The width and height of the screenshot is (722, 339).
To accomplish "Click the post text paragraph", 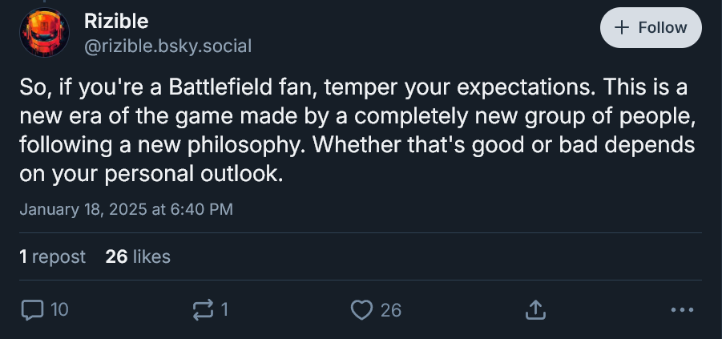I will point(353,130).
